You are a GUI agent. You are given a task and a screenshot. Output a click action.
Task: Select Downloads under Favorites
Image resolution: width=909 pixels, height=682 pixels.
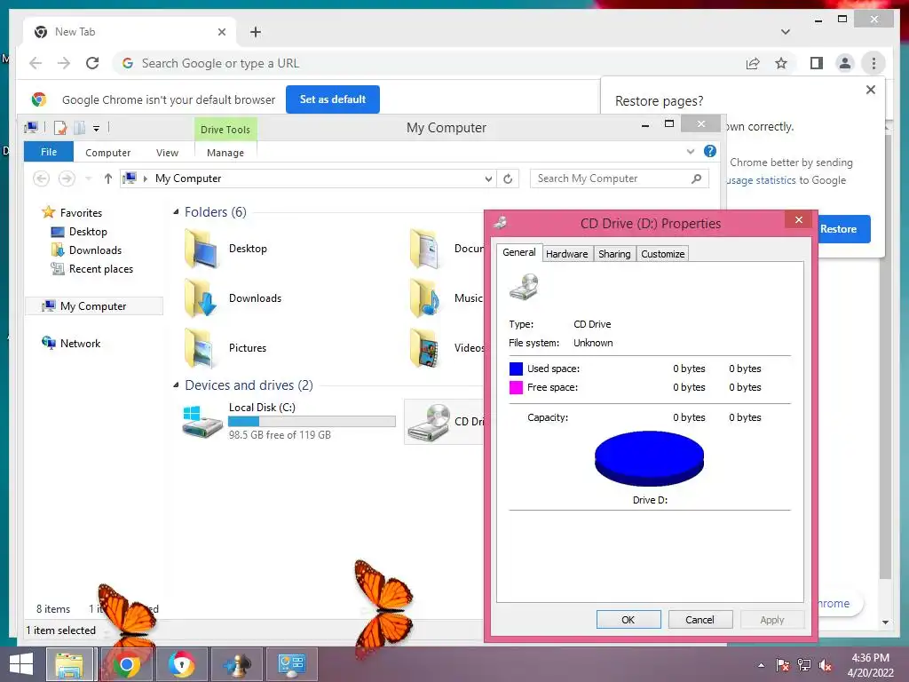(95, 250)
